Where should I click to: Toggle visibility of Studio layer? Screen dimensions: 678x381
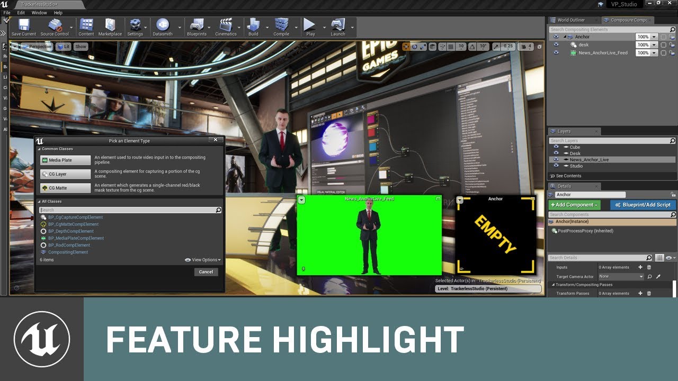point(556,166)
